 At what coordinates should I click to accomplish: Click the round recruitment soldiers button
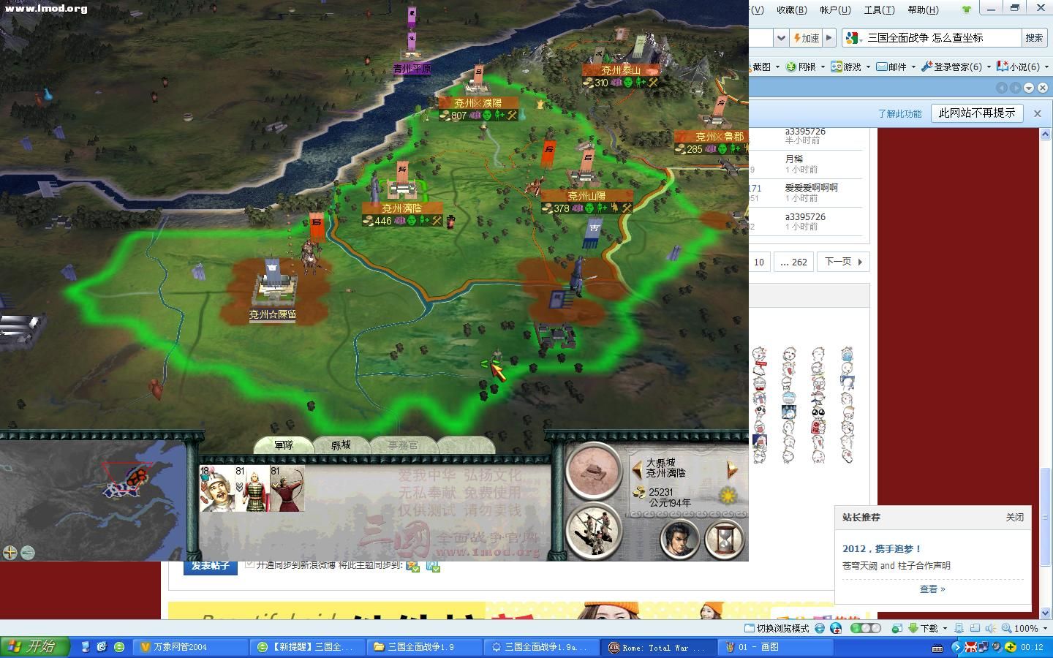pyautogui.click(x=592, y=530)
